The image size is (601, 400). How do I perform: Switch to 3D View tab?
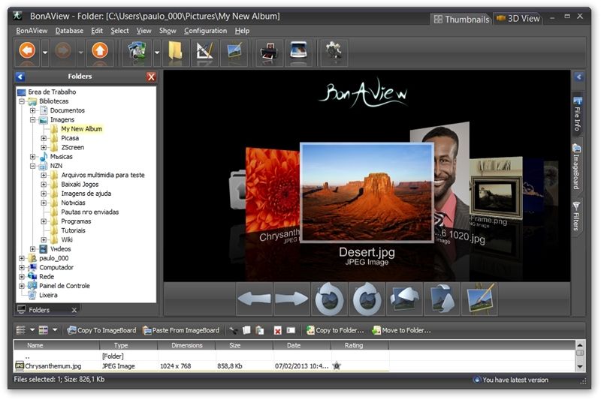tap(518, 18)
